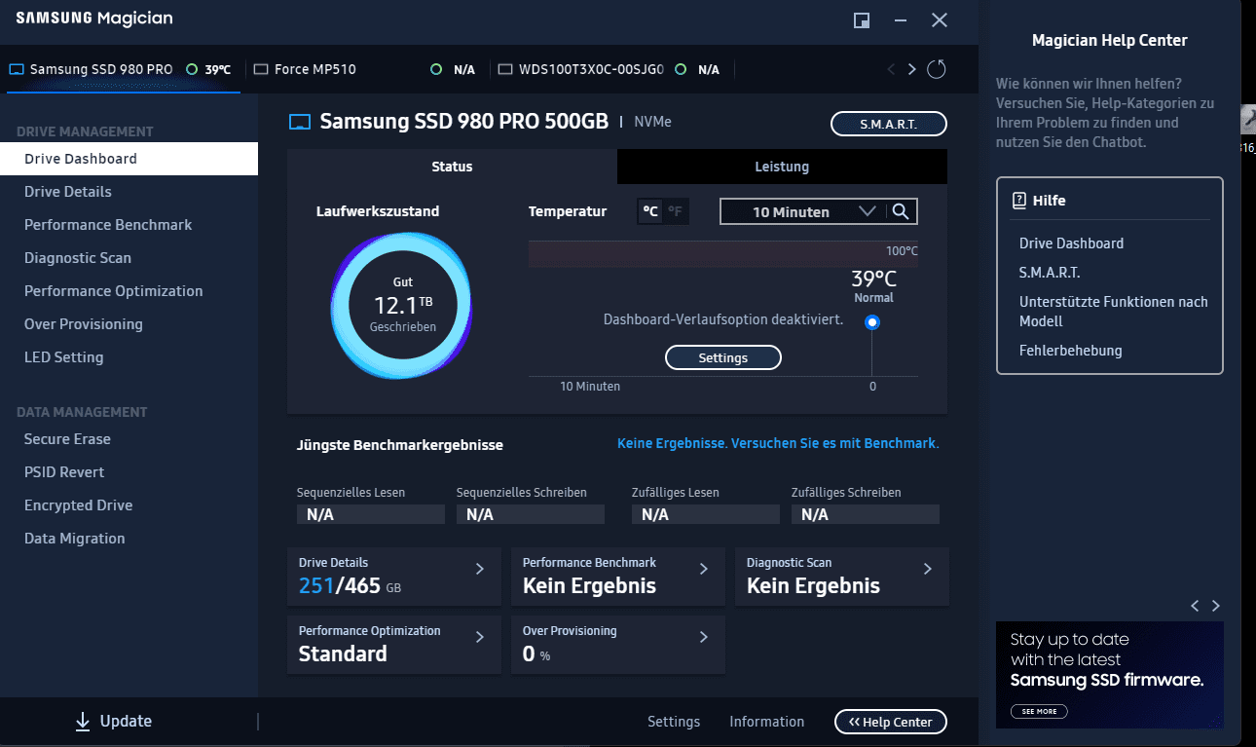Open Data Migration in sidebar
The height and width of the screenshot is (747, 1256).
129,539
